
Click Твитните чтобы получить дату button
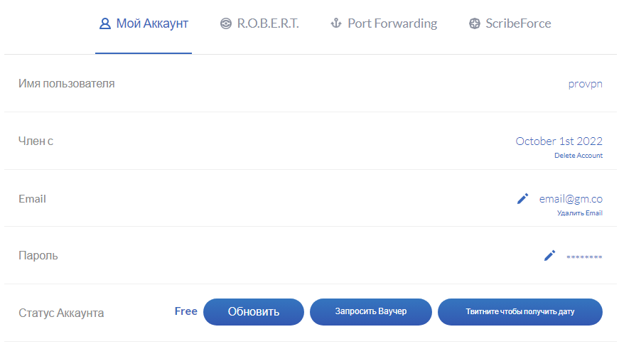(520, 312)
